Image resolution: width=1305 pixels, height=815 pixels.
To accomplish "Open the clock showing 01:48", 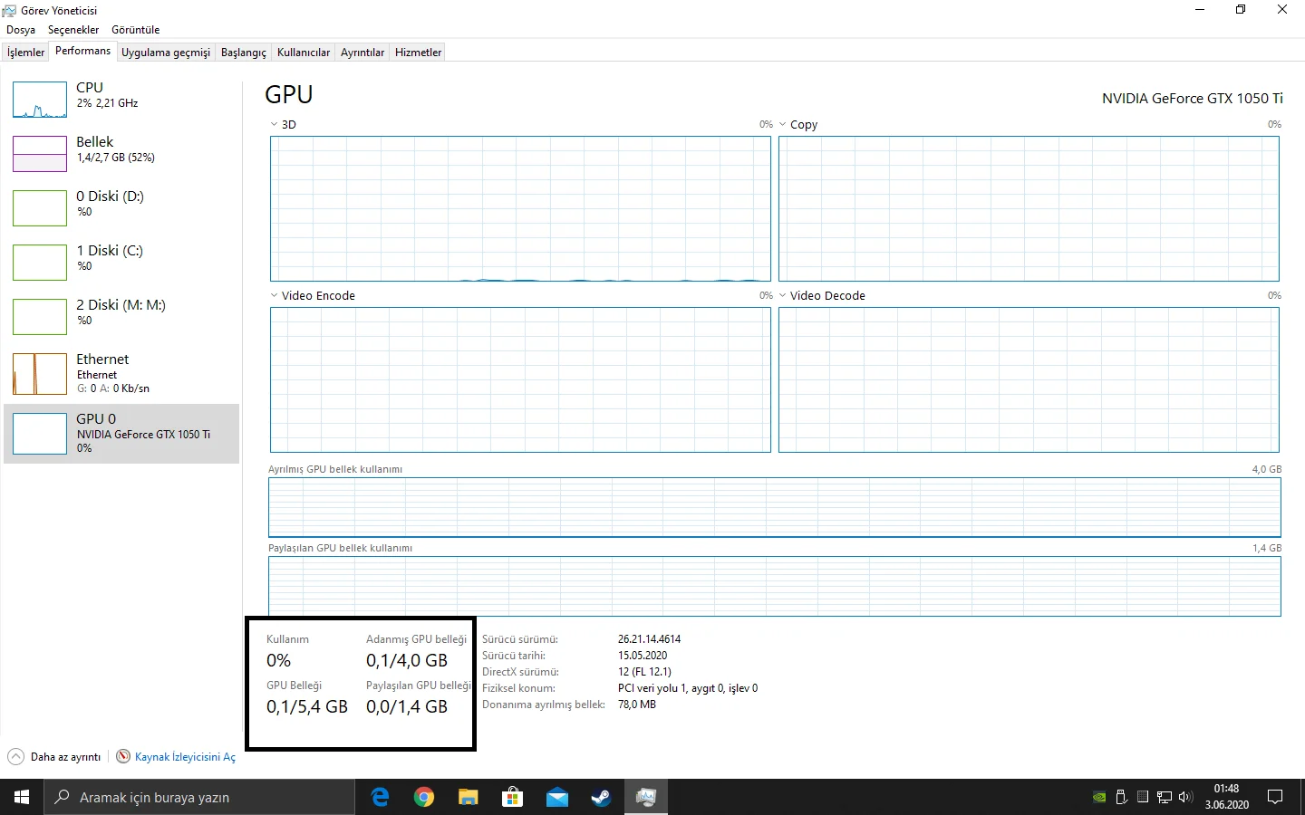I will (1226, 797).
